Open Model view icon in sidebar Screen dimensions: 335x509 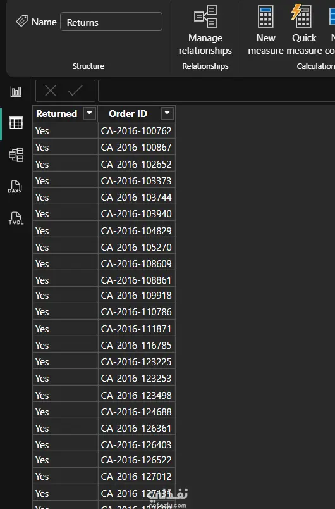[x=16, y=154]
